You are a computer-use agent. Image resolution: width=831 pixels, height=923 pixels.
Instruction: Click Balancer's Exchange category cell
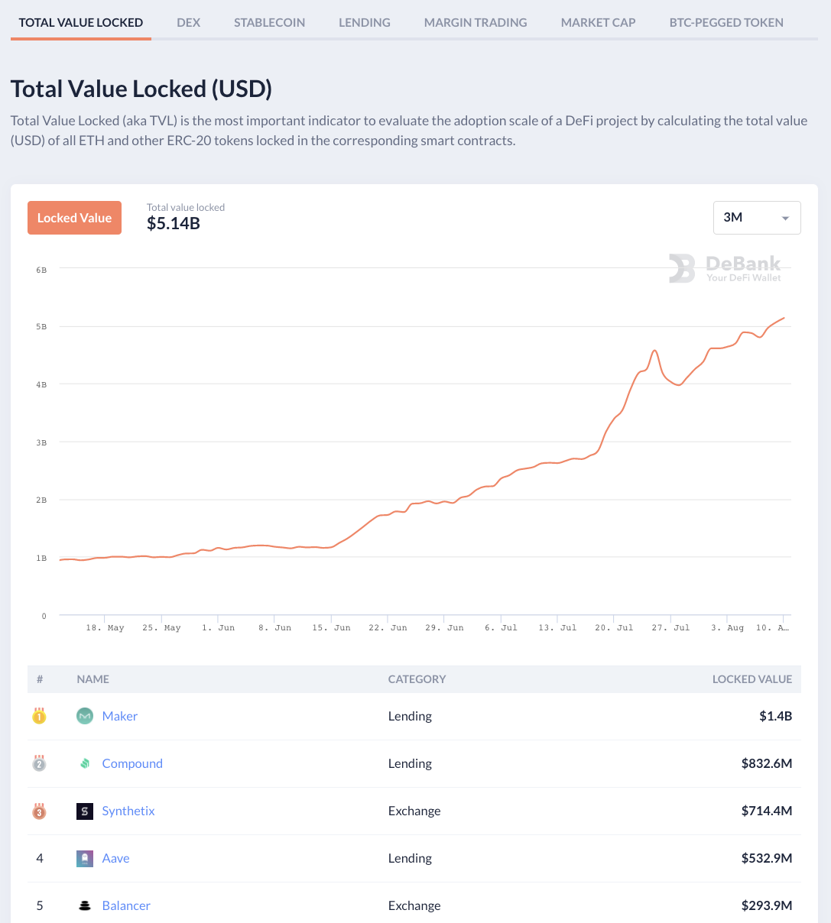[x=414, y=905]
